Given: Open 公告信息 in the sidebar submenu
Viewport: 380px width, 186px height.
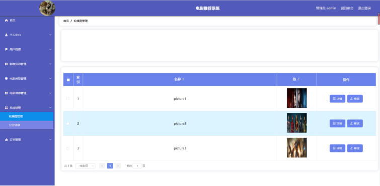Looking at the screenshot, I should 27,125.
